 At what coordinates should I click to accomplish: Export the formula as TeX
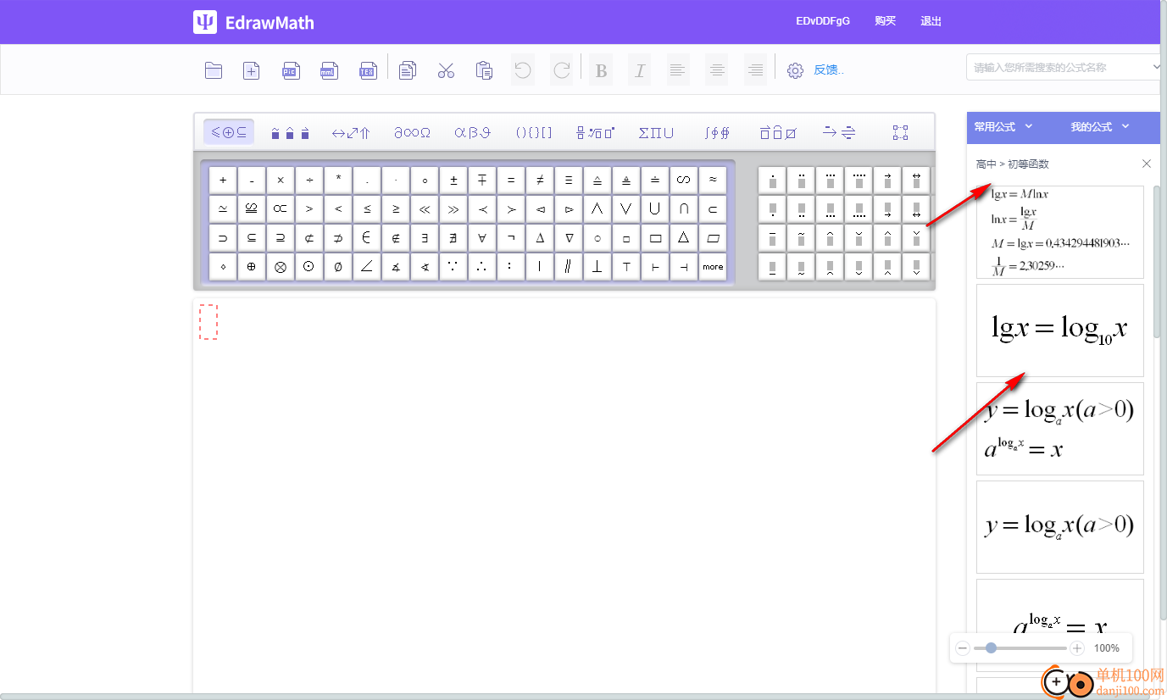pyautogui.click(x=368, y=70)
